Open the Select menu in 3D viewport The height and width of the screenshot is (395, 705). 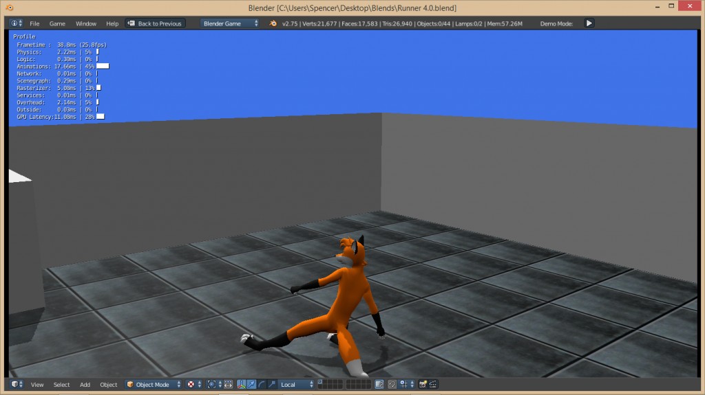click(61, 385)
